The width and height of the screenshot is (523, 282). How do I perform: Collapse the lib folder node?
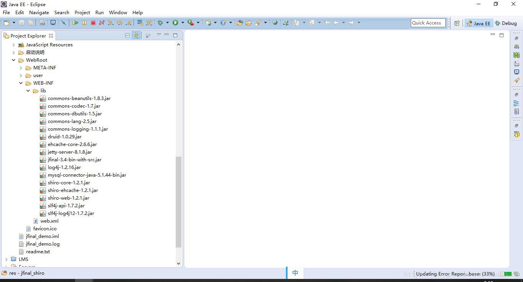coord(28,90)
